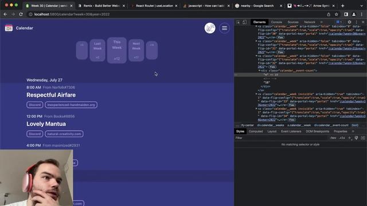The width and height of the screenshot is (367, 206).
Task: Open DevTools settings gear
Action: tap(349, 22)
